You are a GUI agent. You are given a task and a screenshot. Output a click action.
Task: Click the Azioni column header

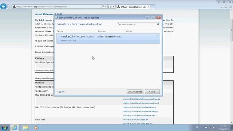(x=129, y=31)
